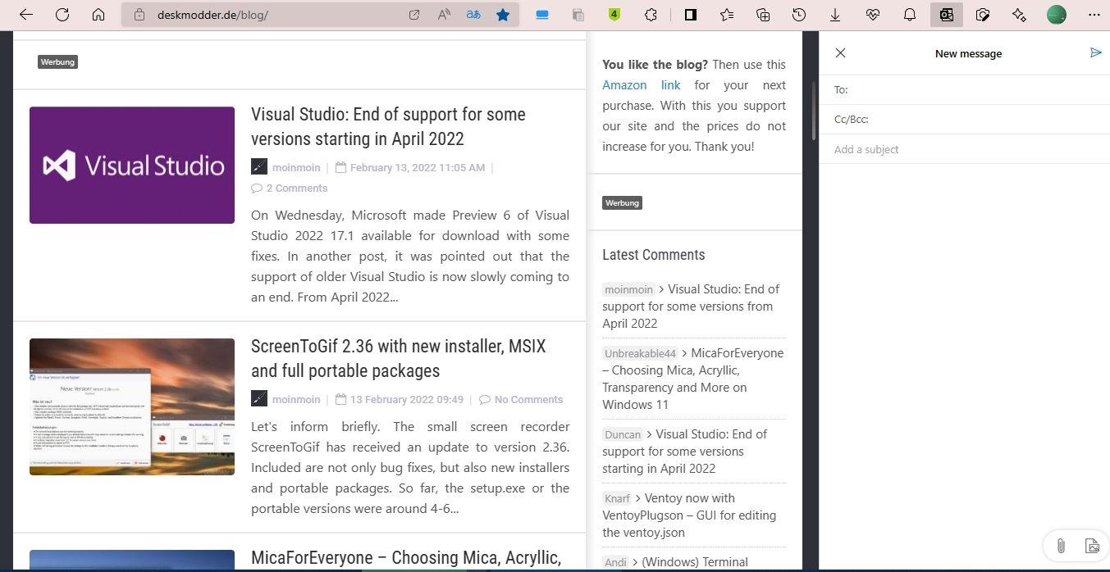Screen dimensions: 1110x572
Task: Open the notifications bell
Action: point(910,15)
